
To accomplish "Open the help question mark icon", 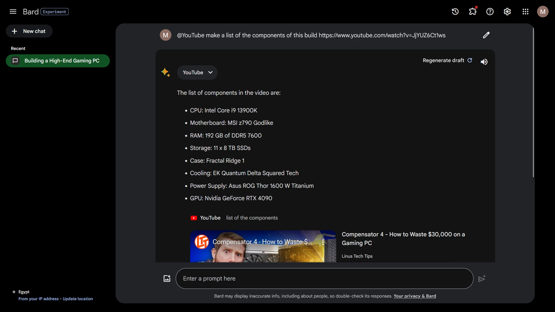I will (490, 12).
